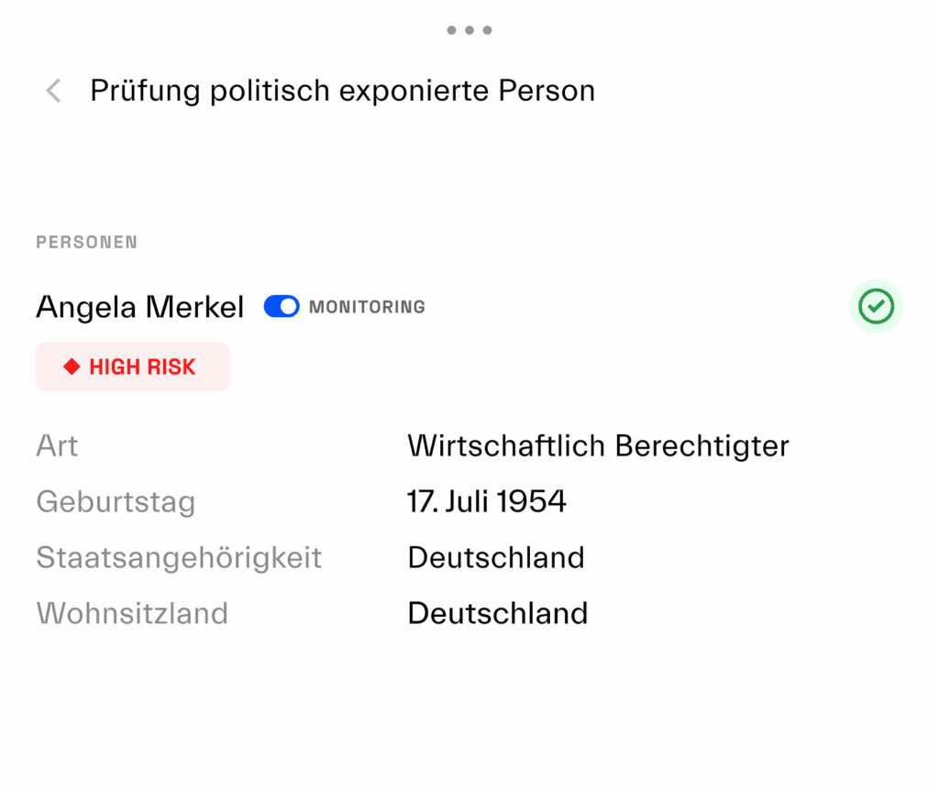Select the Wohnsitzland value Deutschland

(497, 613)
